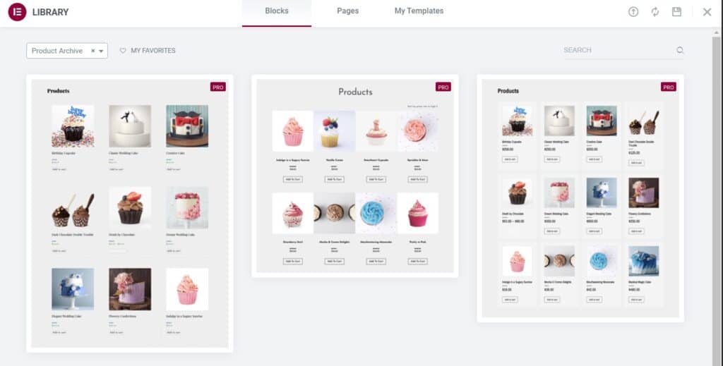This screenshot has width=723, height=366.
Task: Click the PRO badge on the middle template
Action: click(x=443, y=87)
